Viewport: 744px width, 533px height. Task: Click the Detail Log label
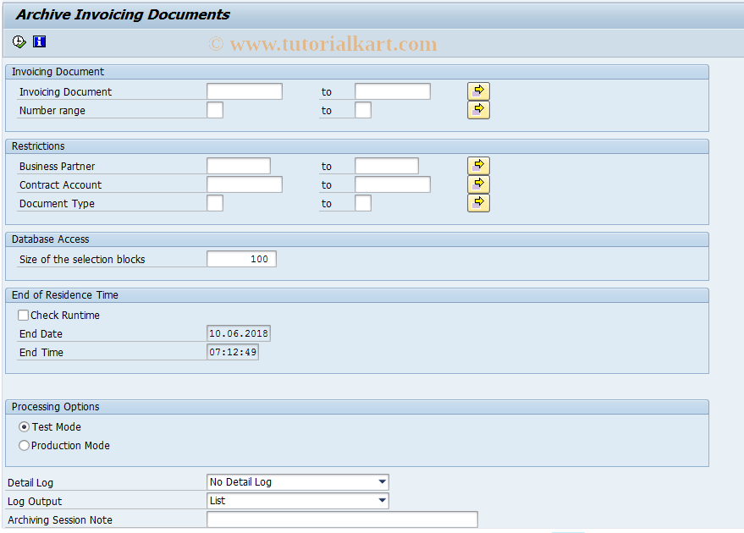30,483
